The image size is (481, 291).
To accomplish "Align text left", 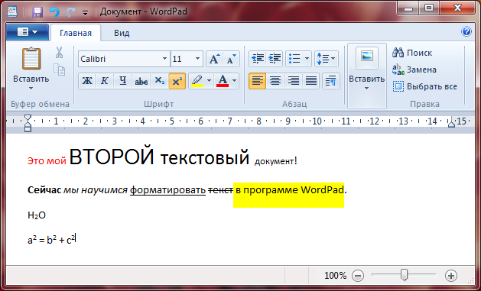I will click(258, 81).
